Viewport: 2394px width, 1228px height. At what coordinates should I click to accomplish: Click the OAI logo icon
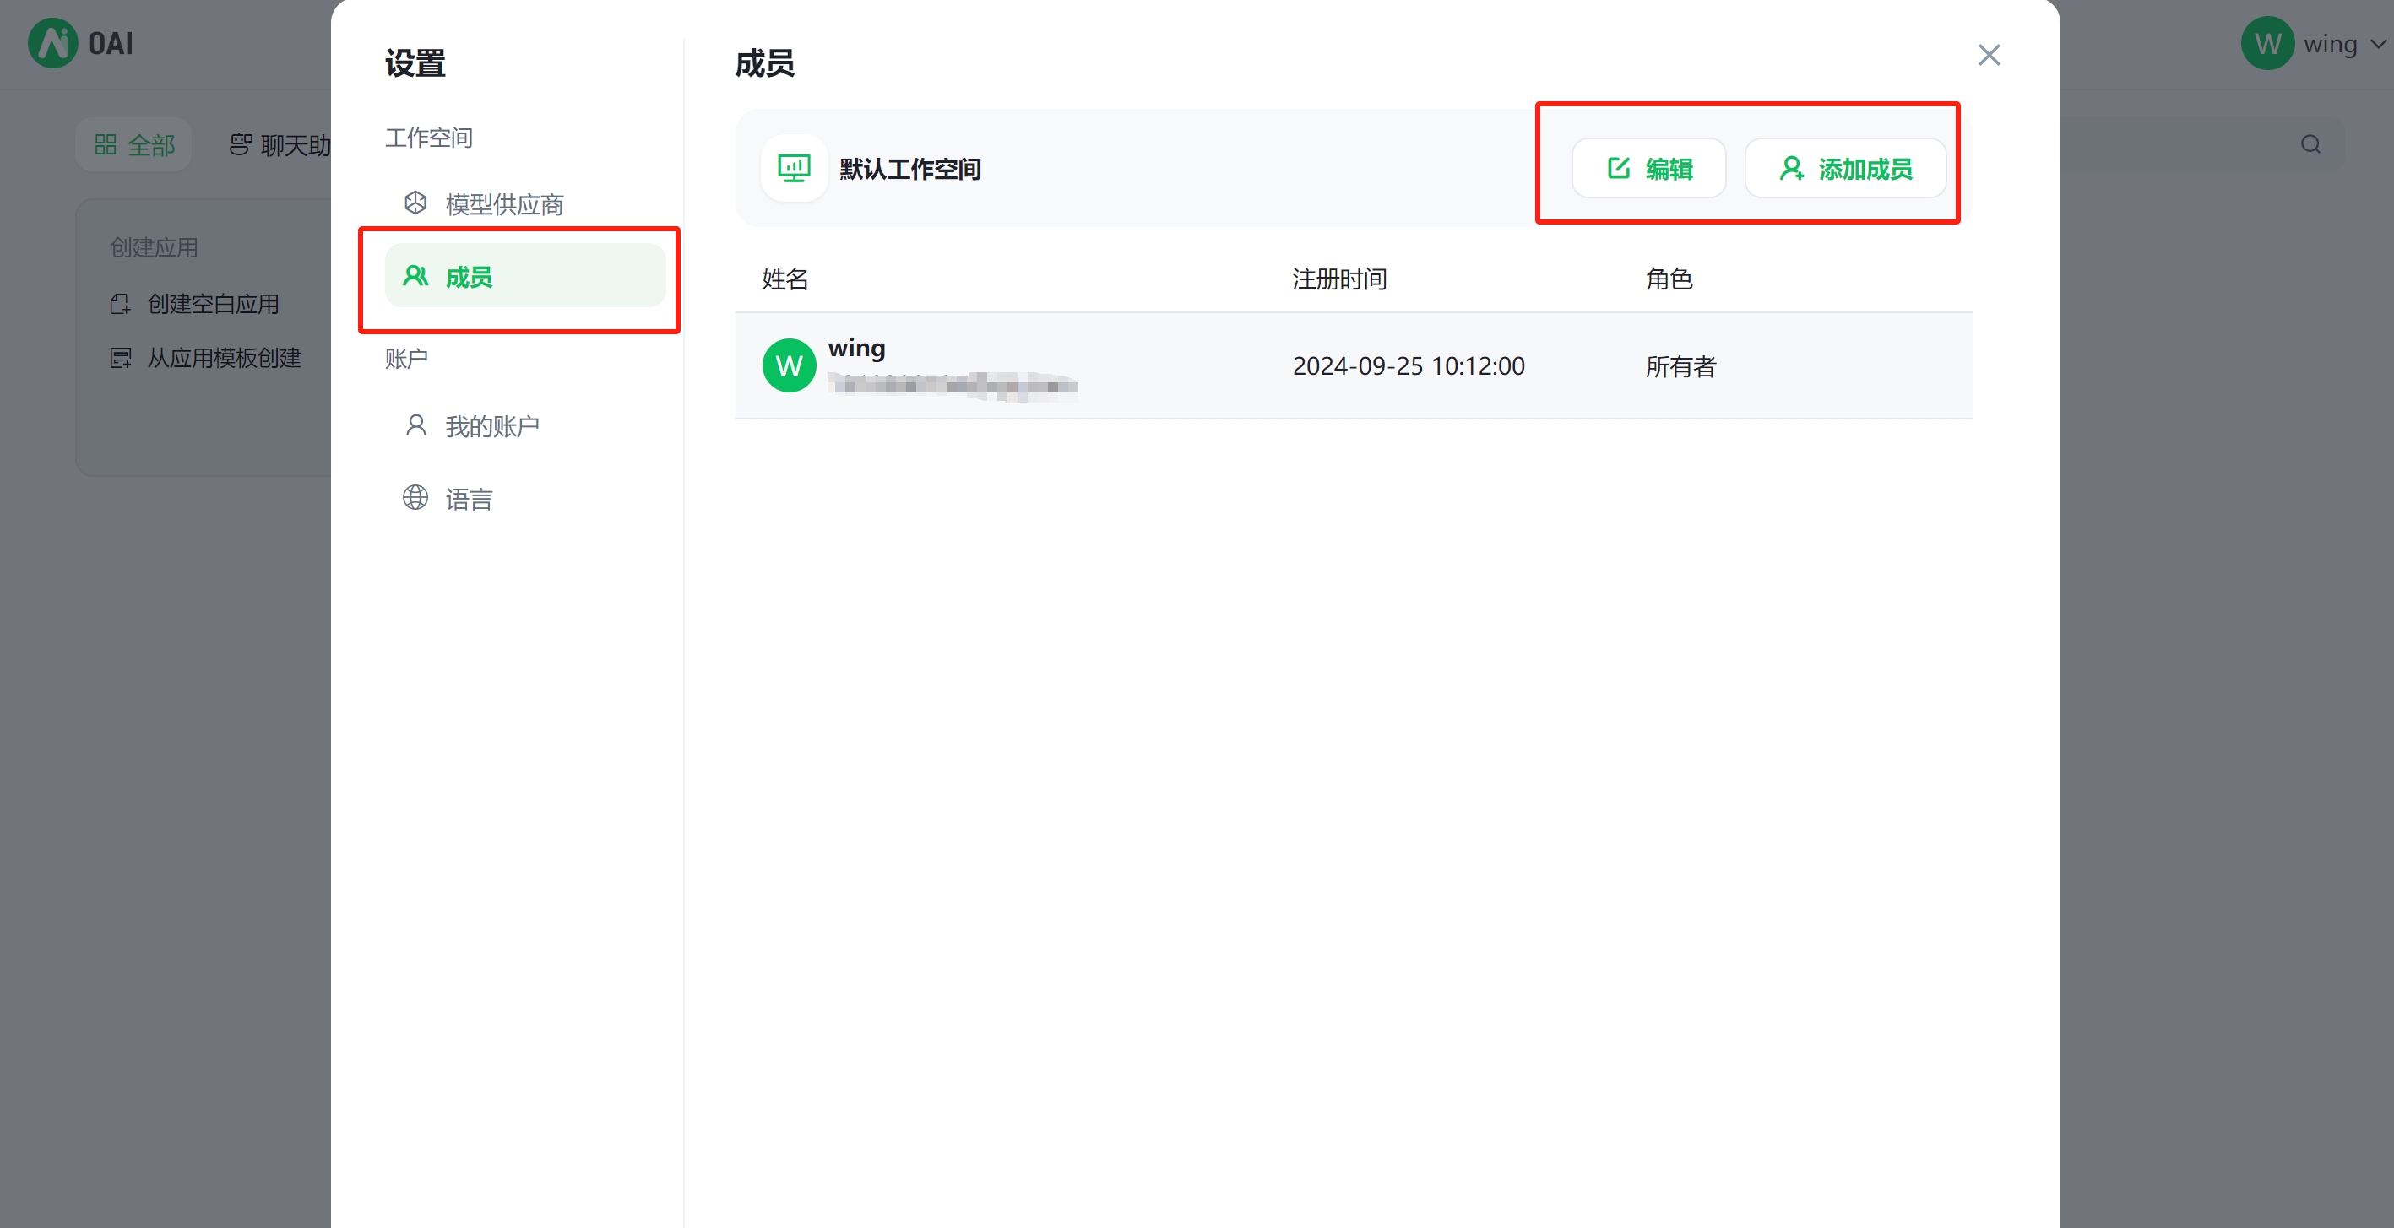pyautogui.click(x=53, y=43)
